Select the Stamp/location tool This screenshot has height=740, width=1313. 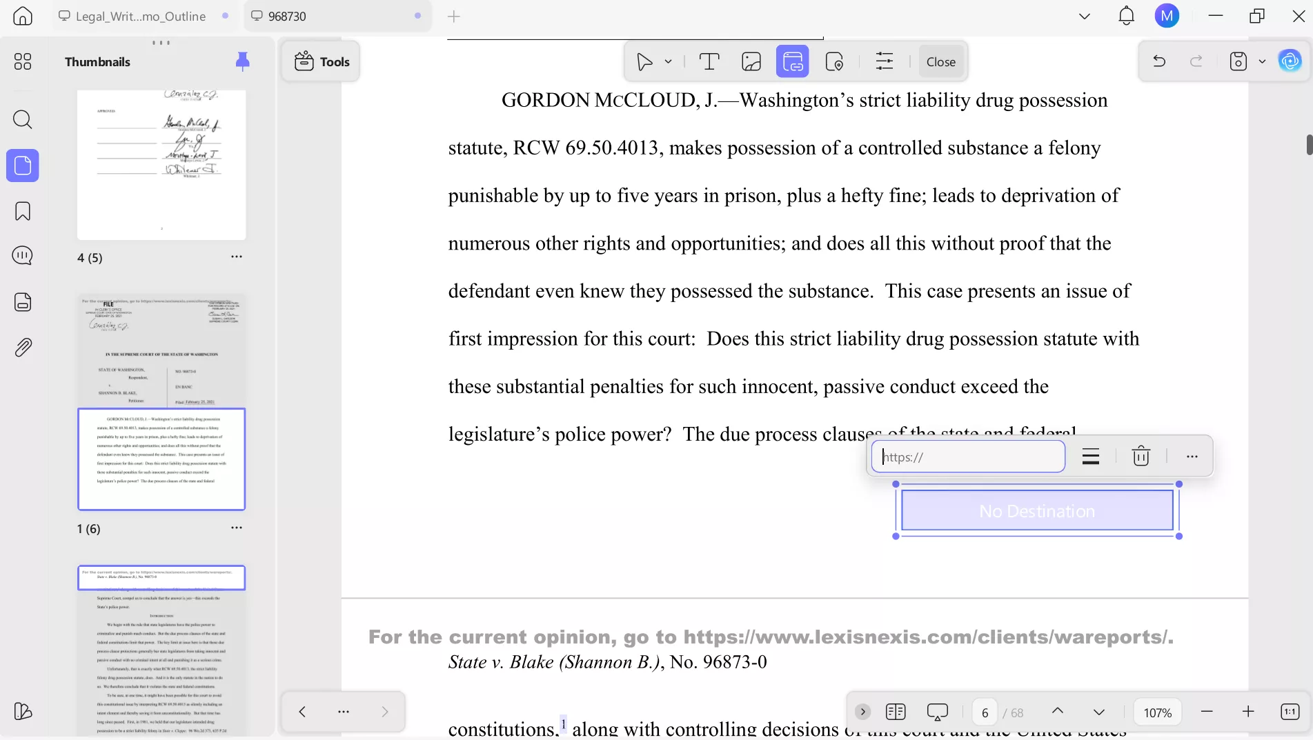(836, 61)
